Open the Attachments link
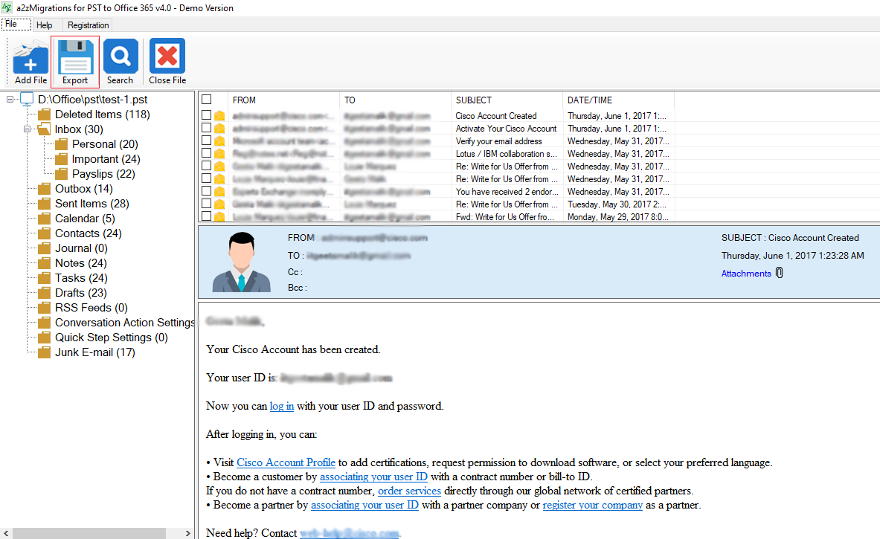This screenshot has height=539, width=880. click(746, 274)
